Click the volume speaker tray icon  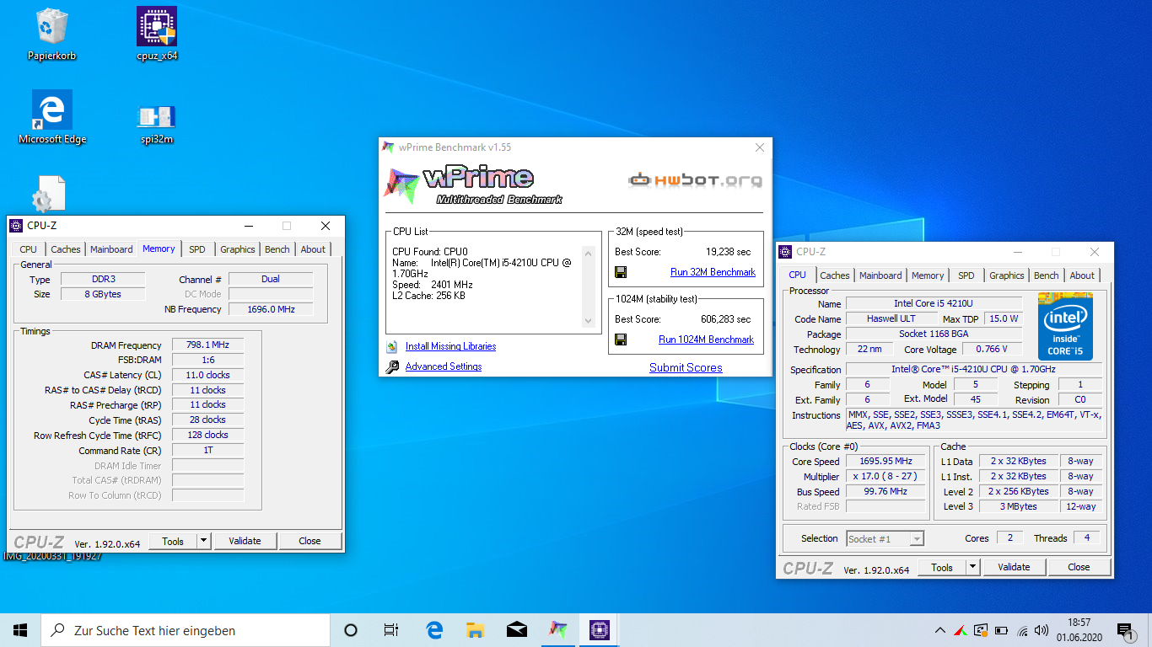click(x=1042, y=630)
